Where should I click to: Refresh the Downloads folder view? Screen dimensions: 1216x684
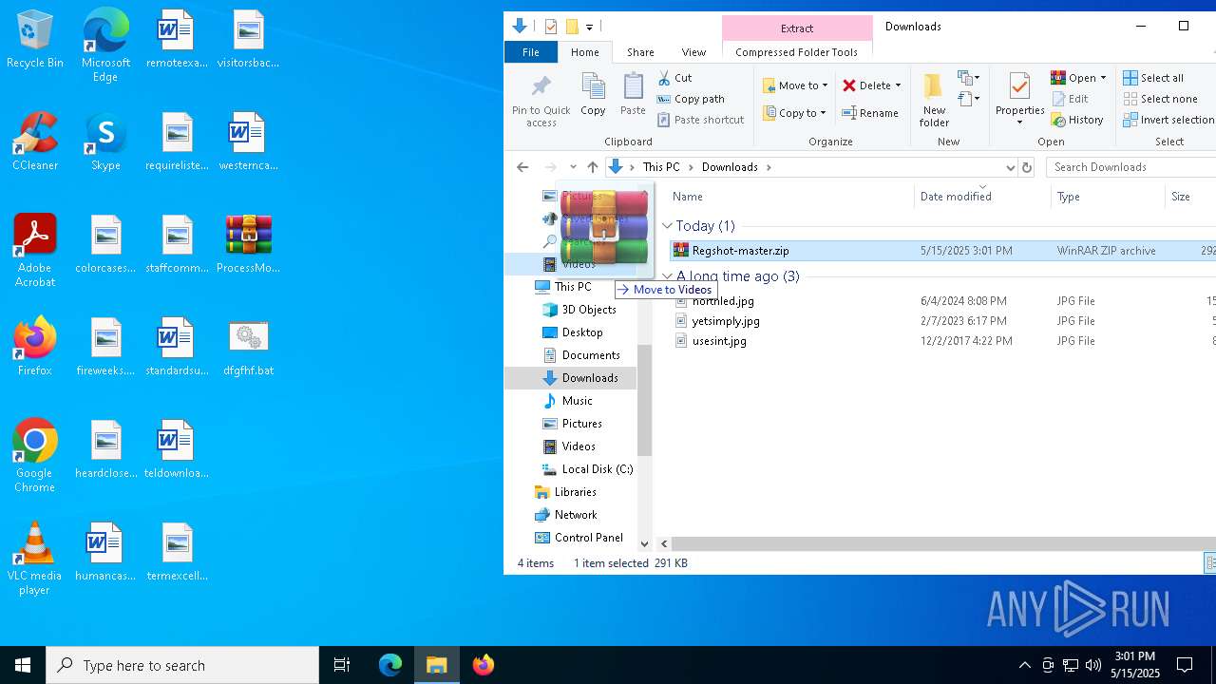pyautogui.click(x=1026, y=167)
